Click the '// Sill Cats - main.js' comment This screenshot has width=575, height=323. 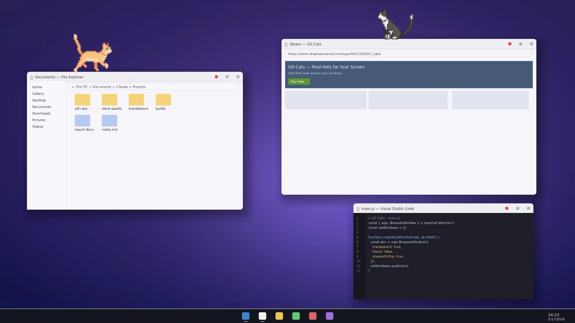pyautogui.click(x=384, y=218)
